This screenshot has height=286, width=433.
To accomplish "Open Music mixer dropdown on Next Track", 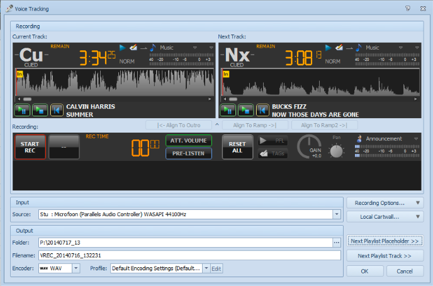I will point(401,48).
